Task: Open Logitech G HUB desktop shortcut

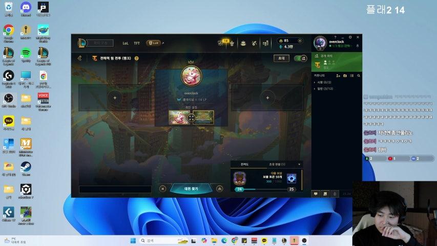Action: 9,79
